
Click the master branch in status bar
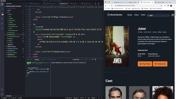pos(4,98)
